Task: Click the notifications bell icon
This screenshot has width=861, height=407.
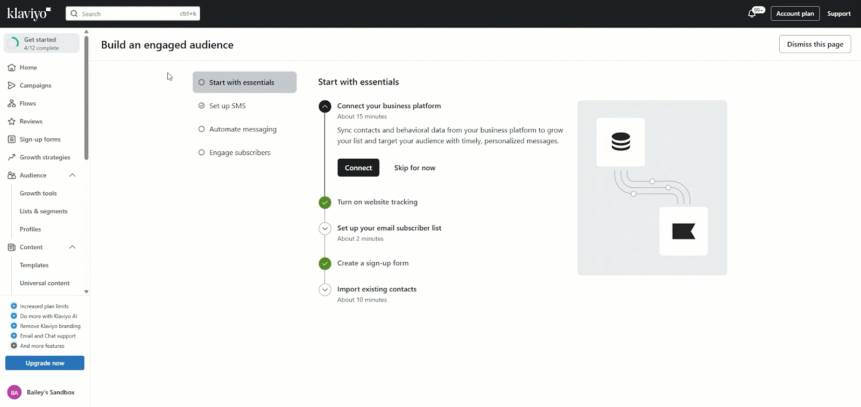Action: click(x=752, y=14)
